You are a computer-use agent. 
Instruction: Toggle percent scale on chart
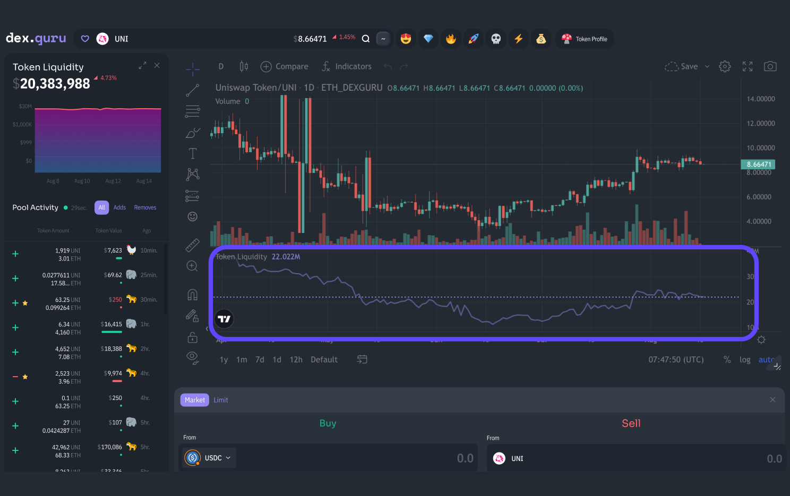tap(727, 360)
